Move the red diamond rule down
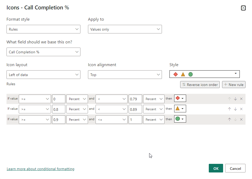 point(235,99)
